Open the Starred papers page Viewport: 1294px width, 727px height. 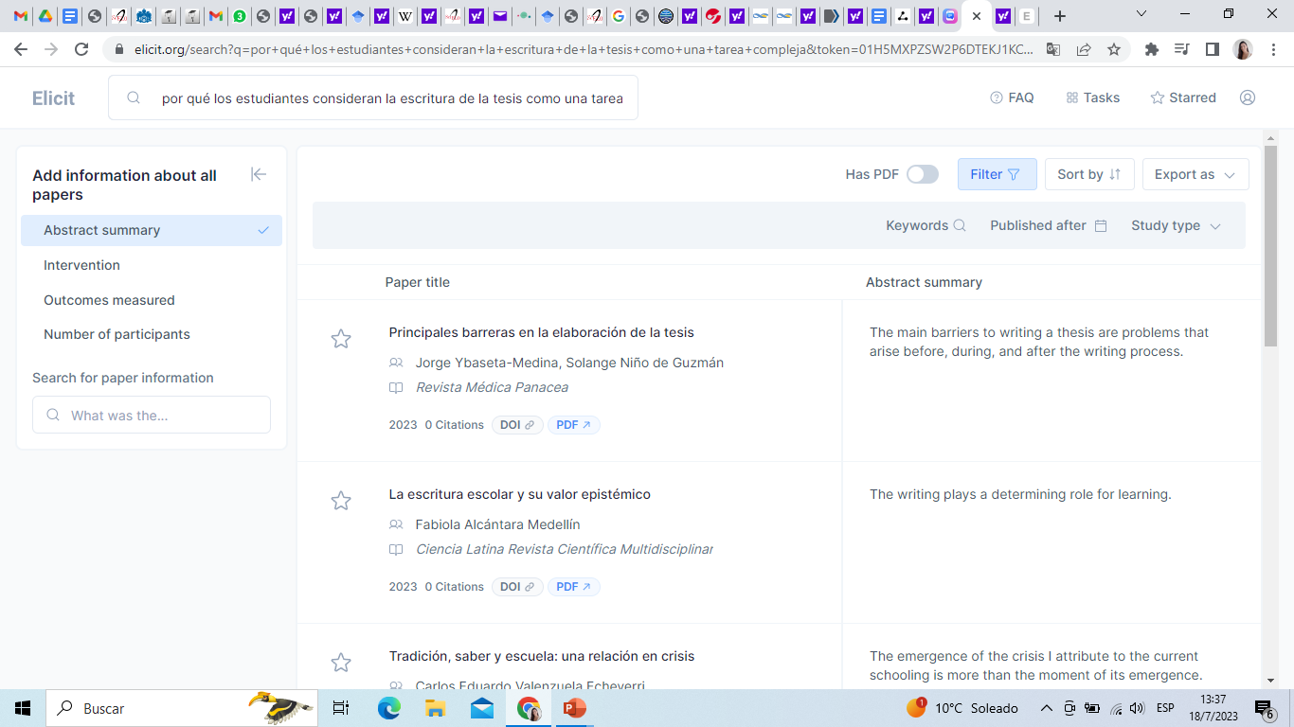click(x=1183, y=98)
